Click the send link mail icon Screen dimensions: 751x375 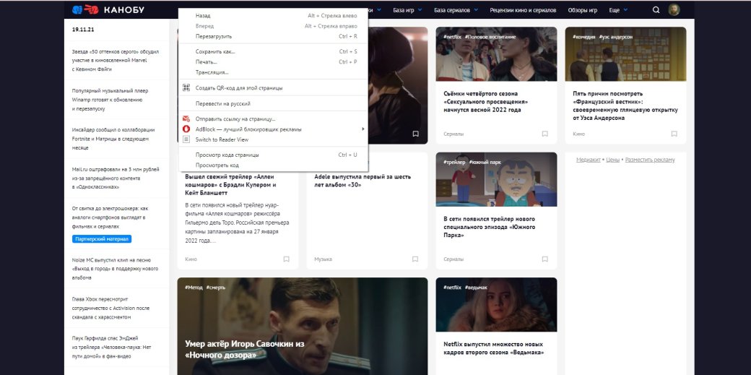[x=186, y=118]
